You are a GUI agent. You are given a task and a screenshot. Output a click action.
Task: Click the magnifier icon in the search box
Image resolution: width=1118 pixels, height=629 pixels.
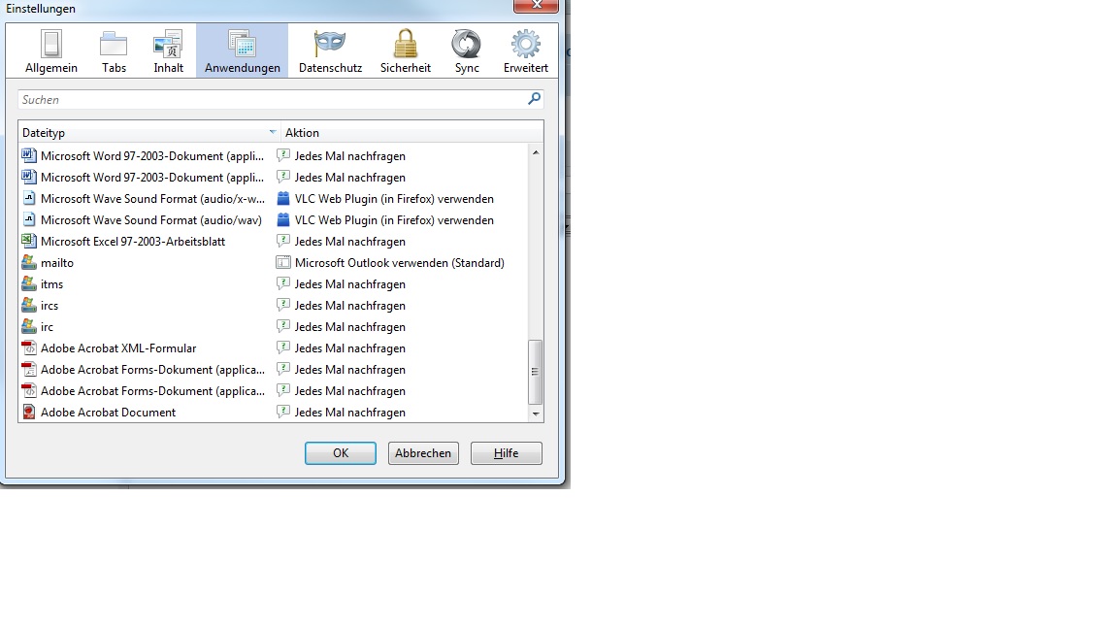coord(534,98)
